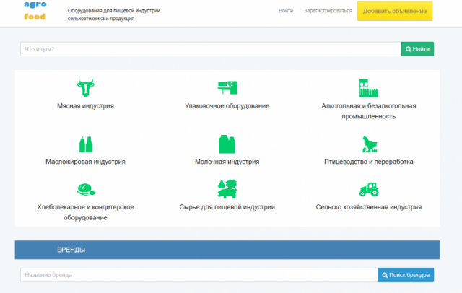Click the Зарегистрироваться register link
The image size is (462, 293).
[328, 11]
